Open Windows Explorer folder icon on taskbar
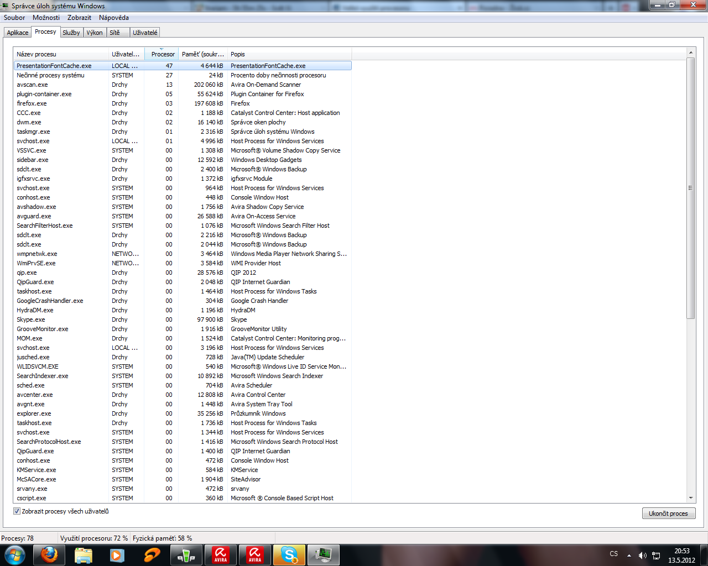 click(x=83, y=555)
